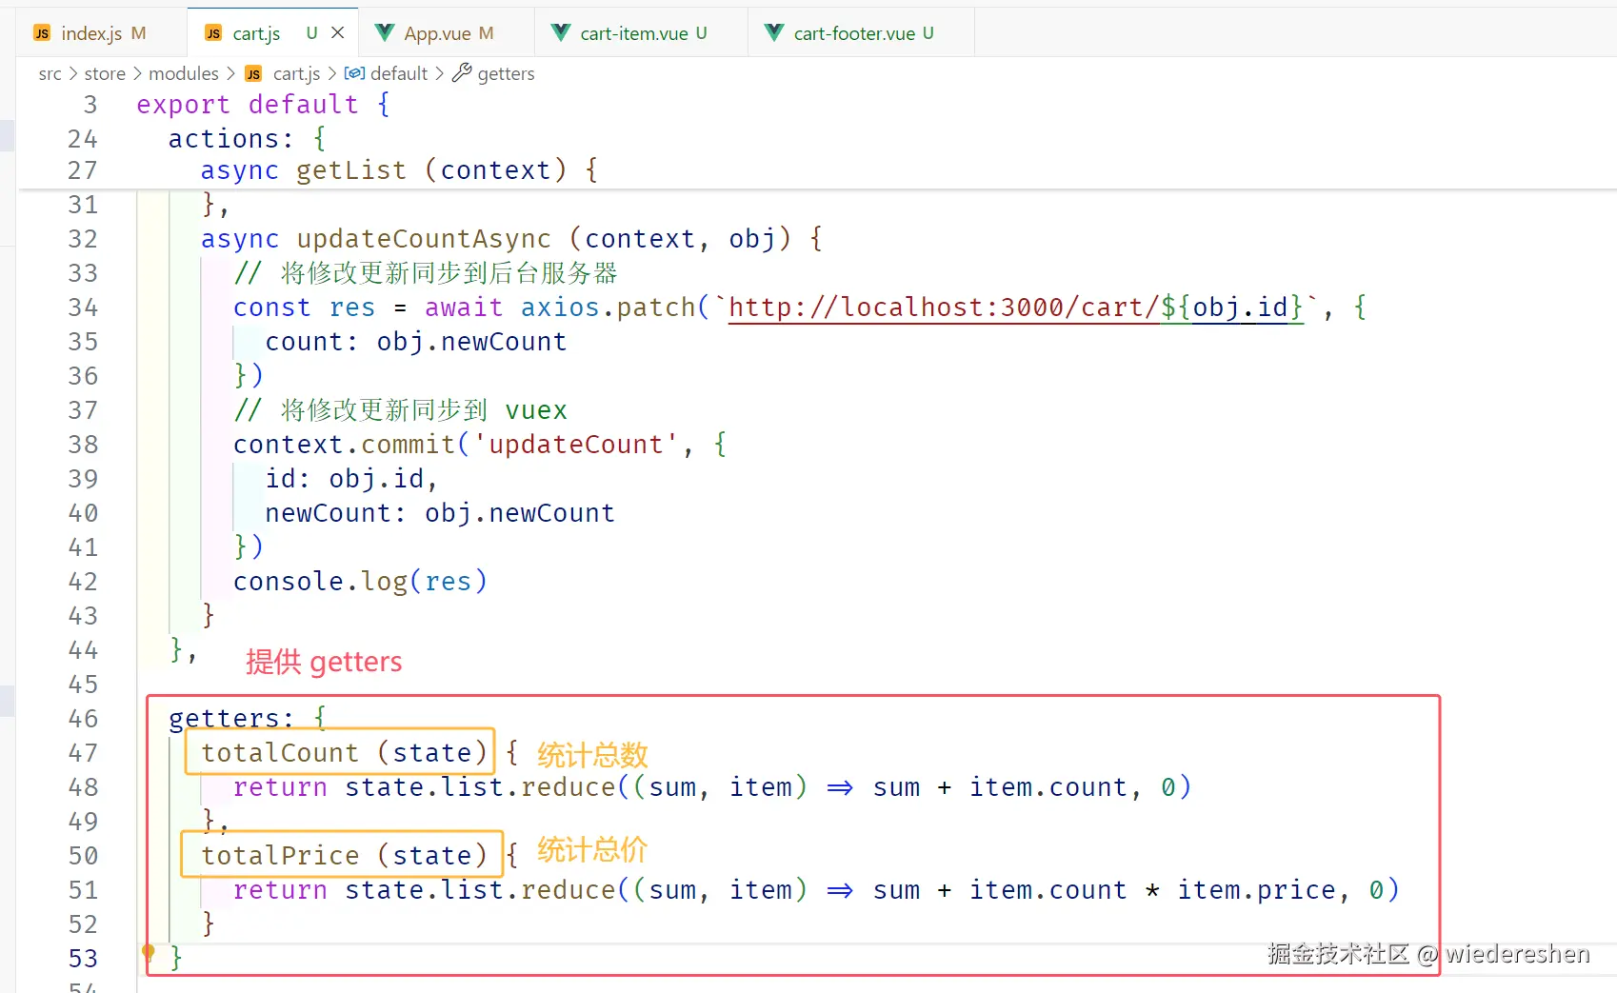Screen dimensions: 1617x993
Task: Open the src breadcrumb segment
Action: pyautogui.click(x=50, y=73)
